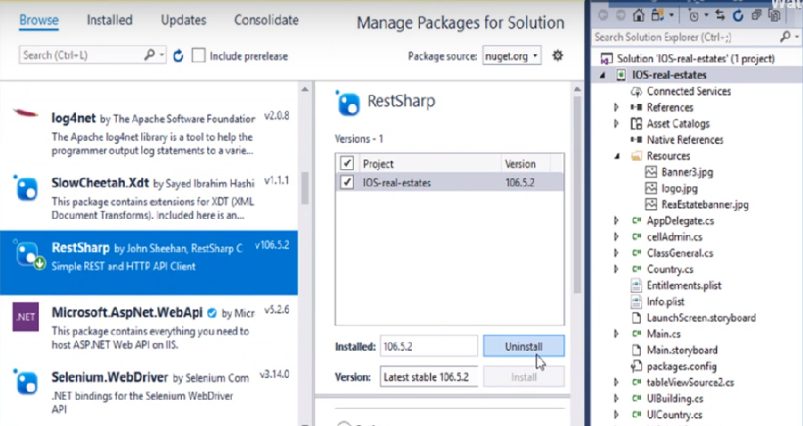Click the Forward arrow in Solution Explorer toolbar
Screen dimensions: 803x426
pos(620,15)
